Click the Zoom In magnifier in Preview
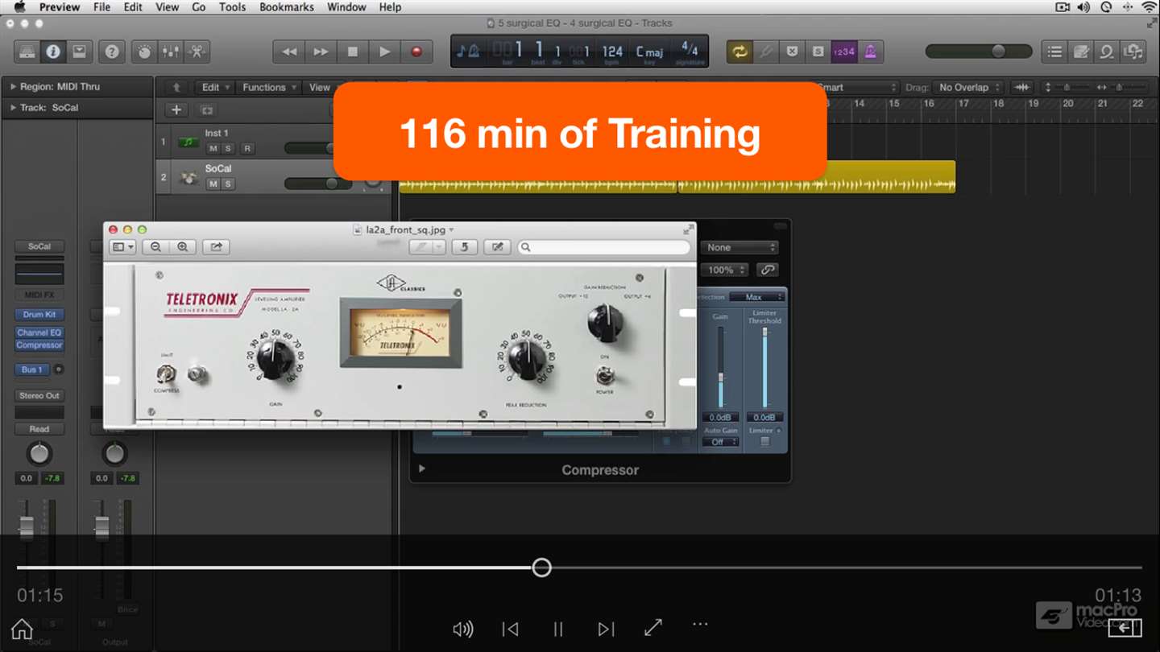This screenshot has width=1160, height=652. point(183,247)
